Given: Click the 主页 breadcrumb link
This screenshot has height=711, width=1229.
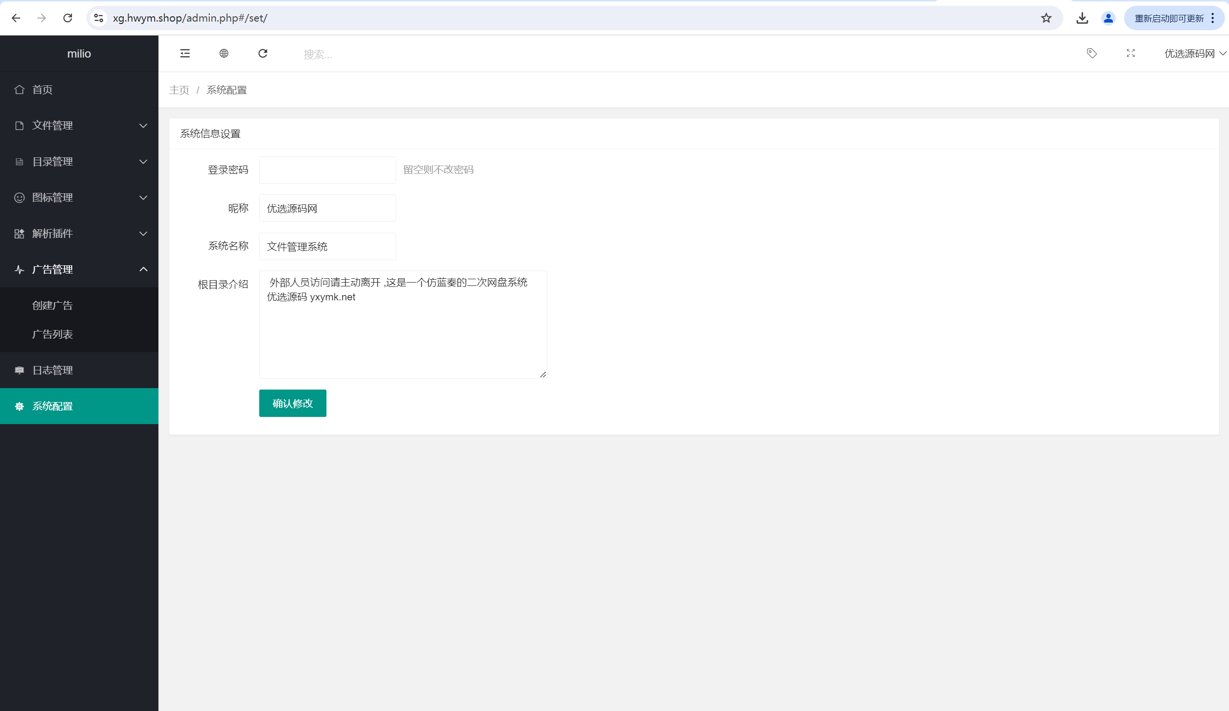Looking at the screenshot, I should (x=179, y=90).
